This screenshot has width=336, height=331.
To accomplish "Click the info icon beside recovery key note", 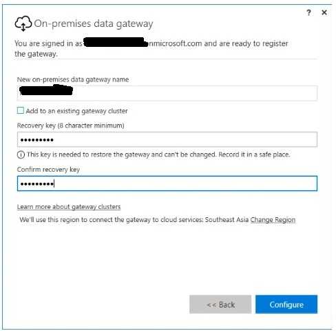I will 21,154.
